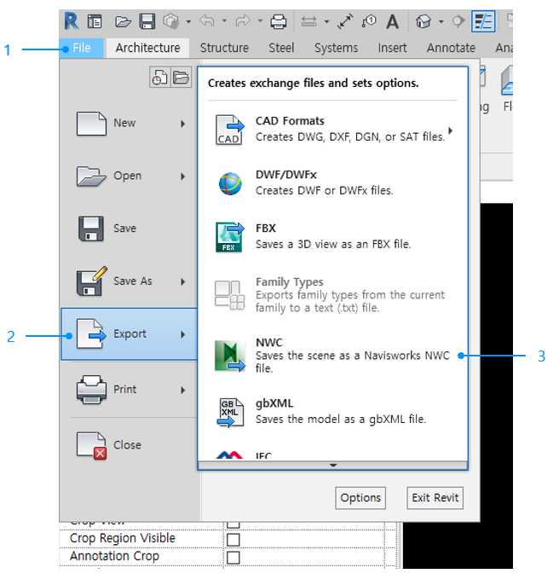Expand the Open submenu arrow
This screenshot has width=559, height=585.
[x=182, y=177]
